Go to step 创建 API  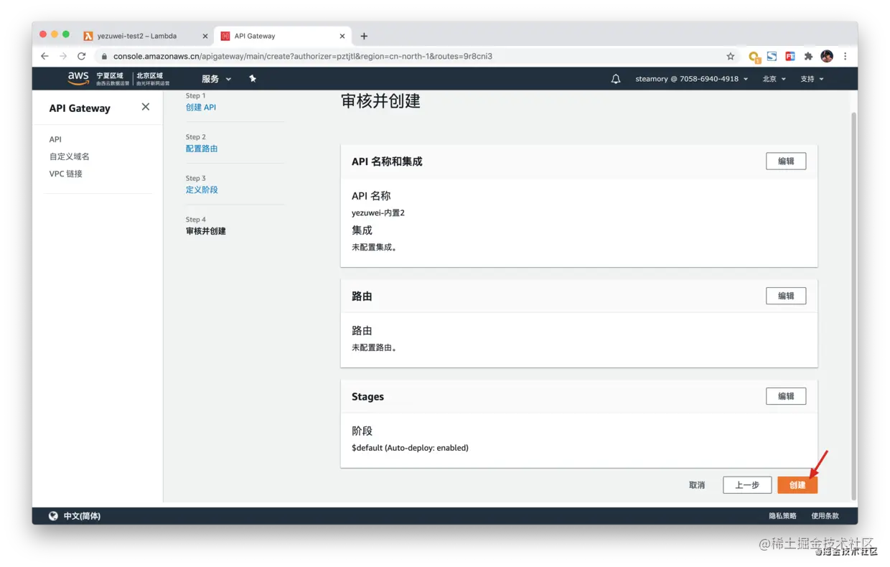(201, 107)
